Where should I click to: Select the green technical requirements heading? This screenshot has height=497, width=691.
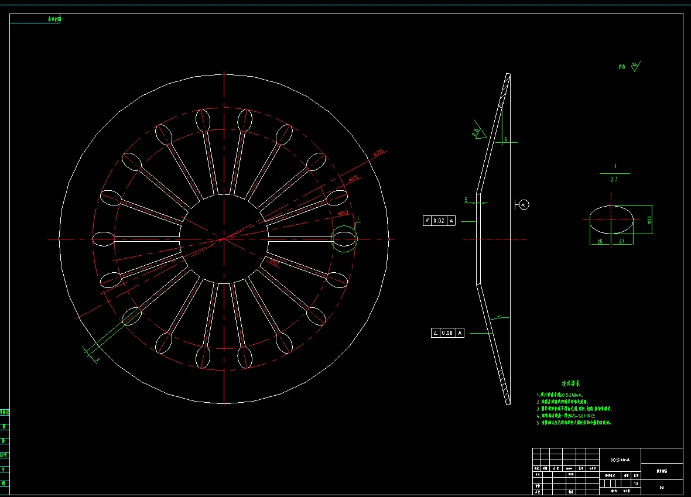coord(570,384)
